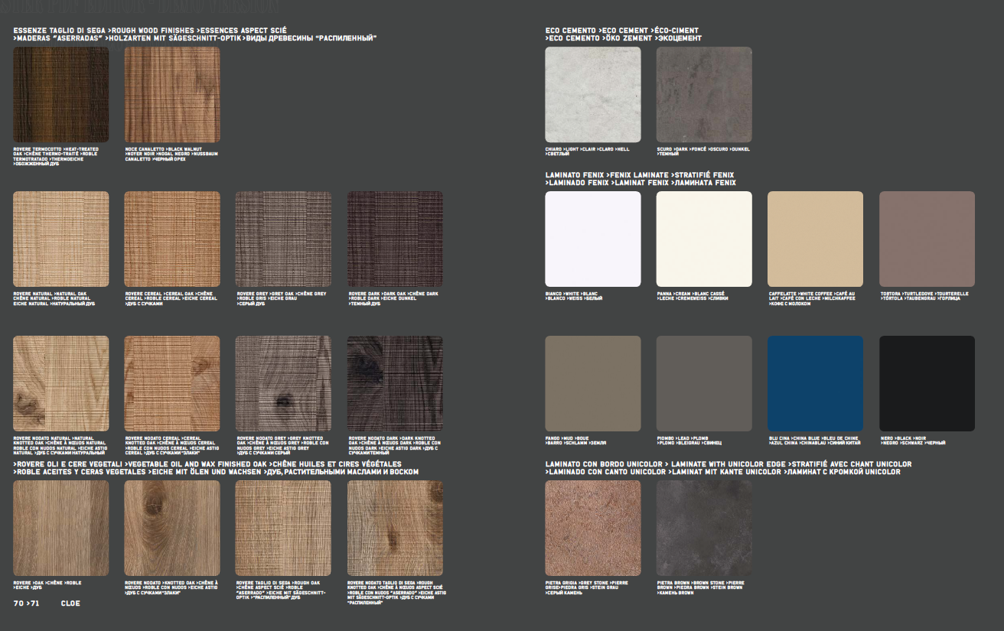
Task: Click the Pietra Grigia grey stone sample
Action: pos(593,528)
